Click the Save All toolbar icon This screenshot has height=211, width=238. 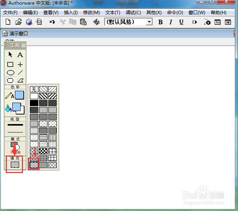tap(29, 22)
